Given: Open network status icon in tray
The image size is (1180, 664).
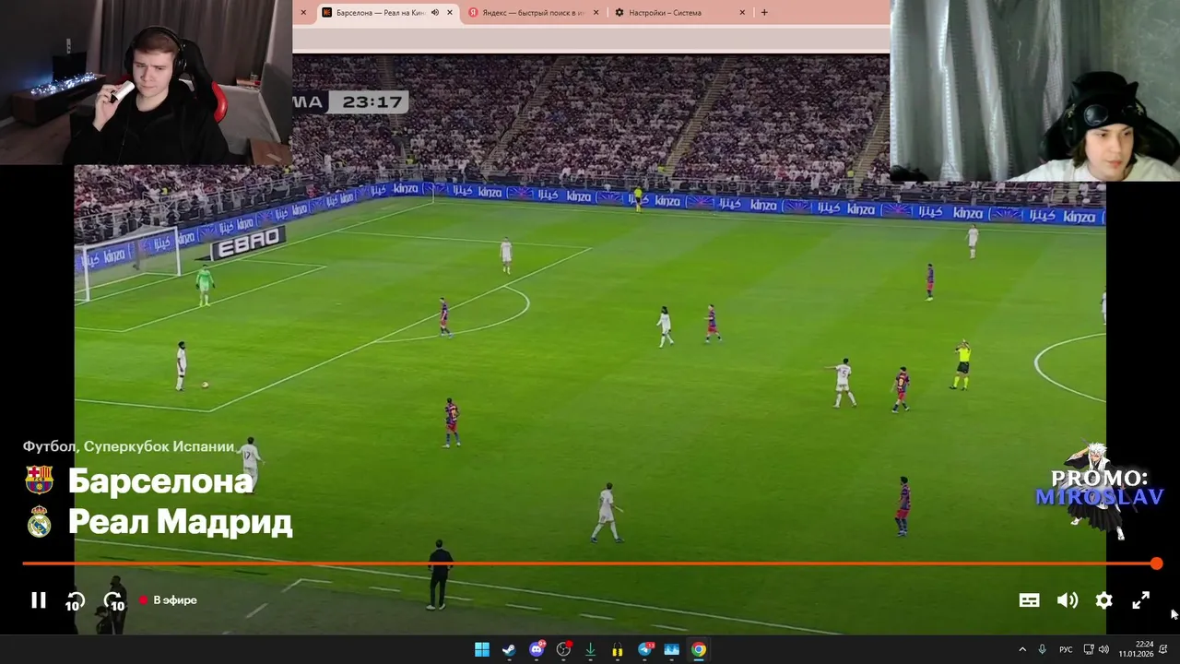Looking at the screenshot, I should click(1089, 649).
